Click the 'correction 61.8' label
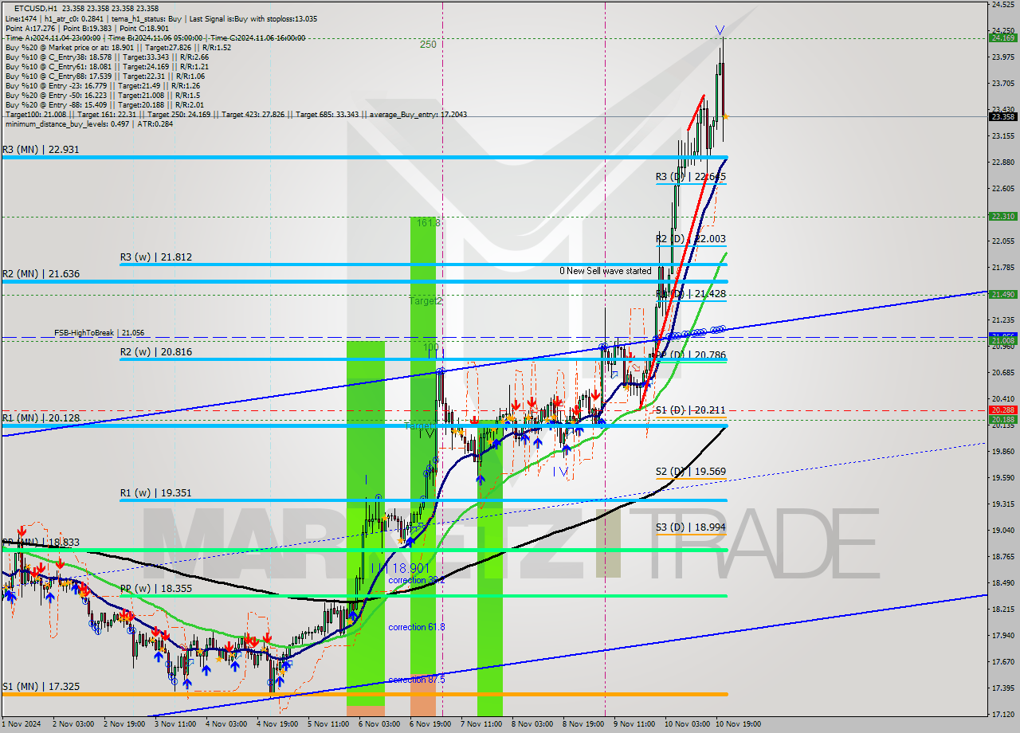This screenshot has height=733, width=1020. coord(417,628)
